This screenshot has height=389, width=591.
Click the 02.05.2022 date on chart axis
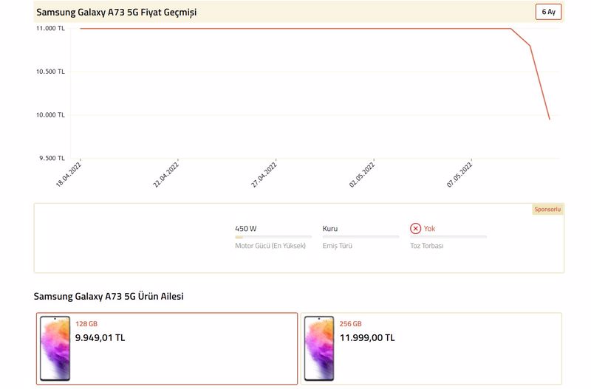[x=362, y=175]
